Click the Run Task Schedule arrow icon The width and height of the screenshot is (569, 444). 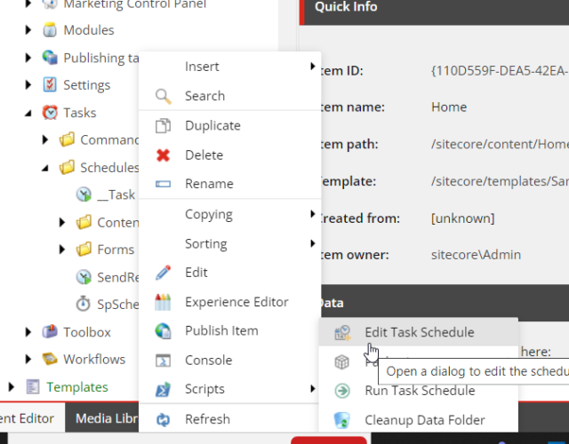click(342, 391)
